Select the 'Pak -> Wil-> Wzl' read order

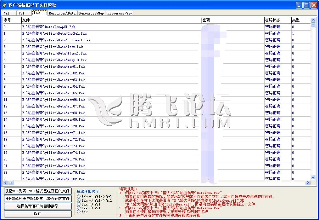coord(79,197)
